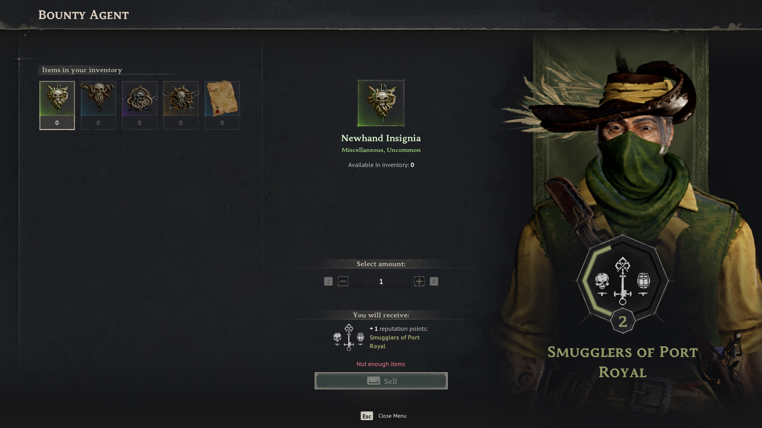Select the orange-tinted crossed-swords insignia
This screenshot has width=762, height=428.
point(181,105)
